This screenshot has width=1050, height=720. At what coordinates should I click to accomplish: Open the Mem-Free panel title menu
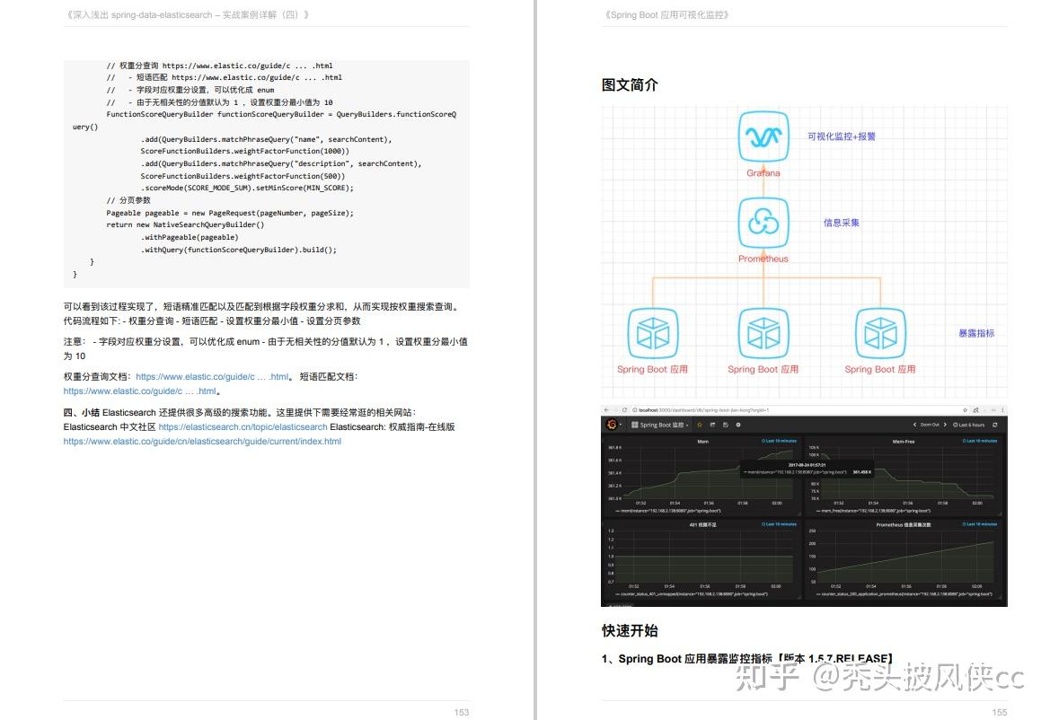click(902, 440)
